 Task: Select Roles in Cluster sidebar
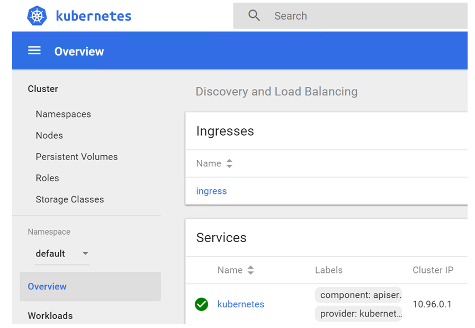tap(47, 178)
